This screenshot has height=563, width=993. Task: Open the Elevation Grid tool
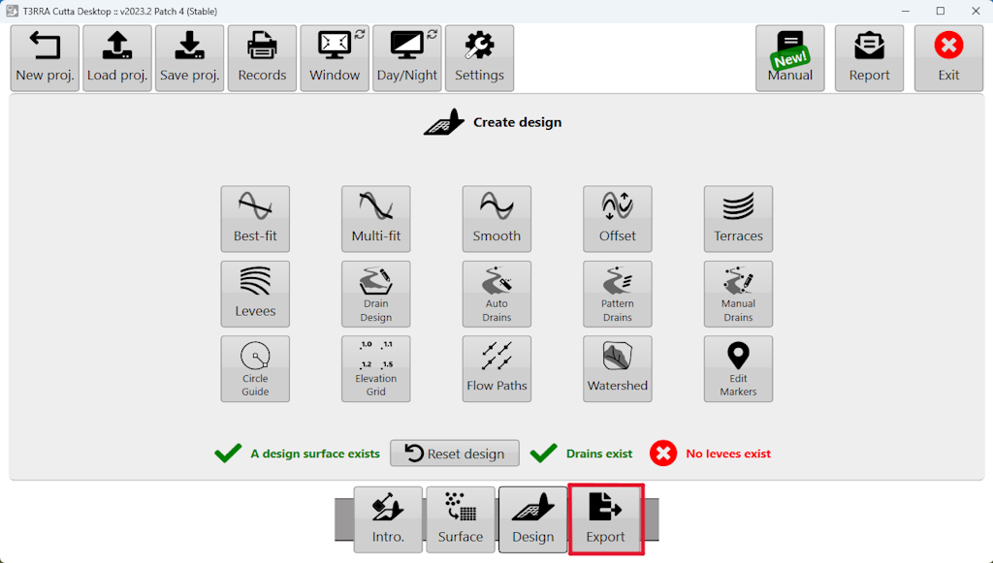point(376,369)
